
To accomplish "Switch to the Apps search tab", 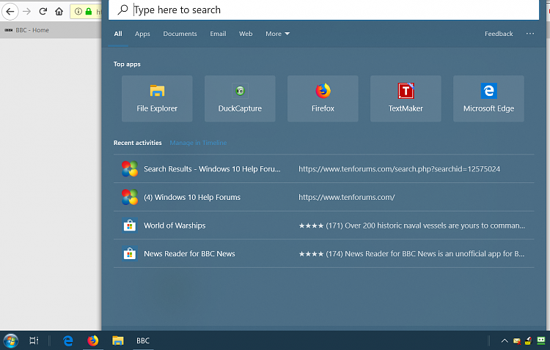I will pyautogui.click(x=142, y=34).
